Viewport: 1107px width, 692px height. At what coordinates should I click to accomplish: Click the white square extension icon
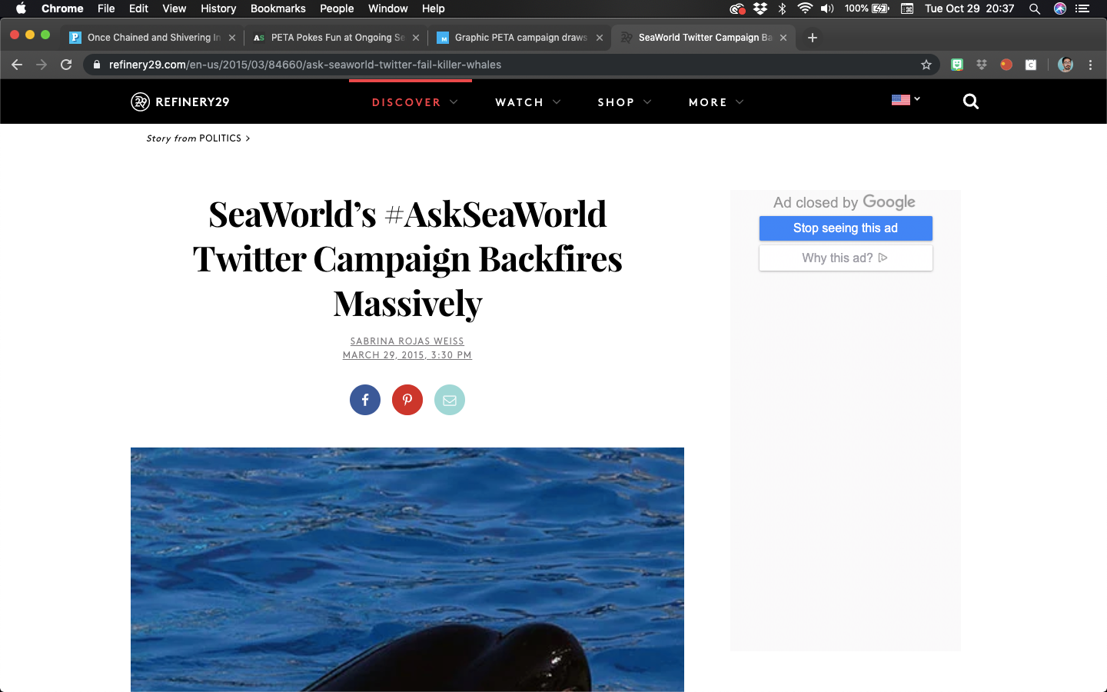[1031, 65]
